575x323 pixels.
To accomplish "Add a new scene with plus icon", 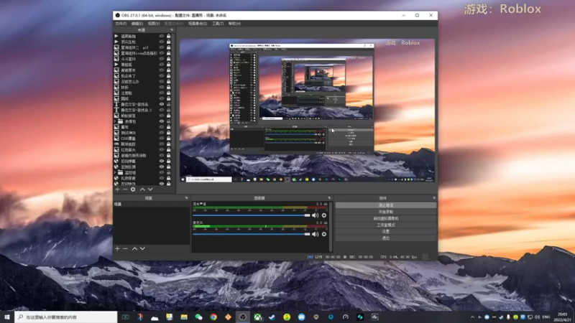I will (x=117, y=248).
